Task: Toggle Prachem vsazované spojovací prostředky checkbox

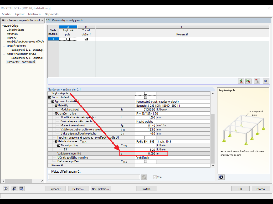Action: tap(146, 137)
